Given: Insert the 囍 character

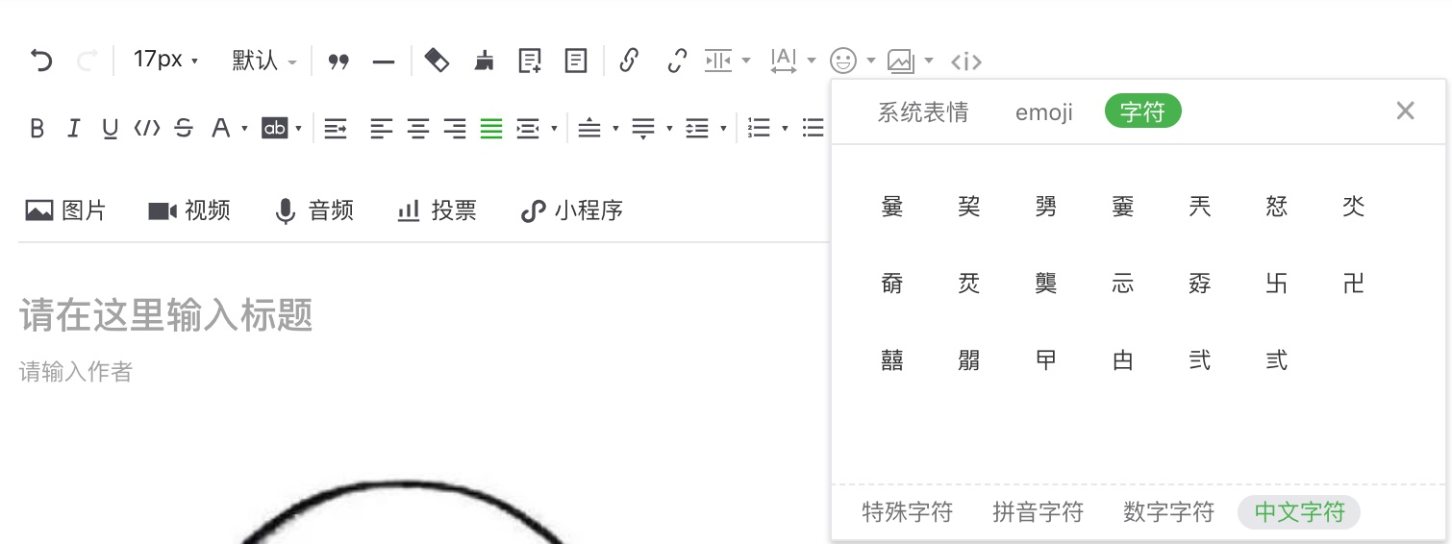Looking at the screenshot, I should click(892, 359).
